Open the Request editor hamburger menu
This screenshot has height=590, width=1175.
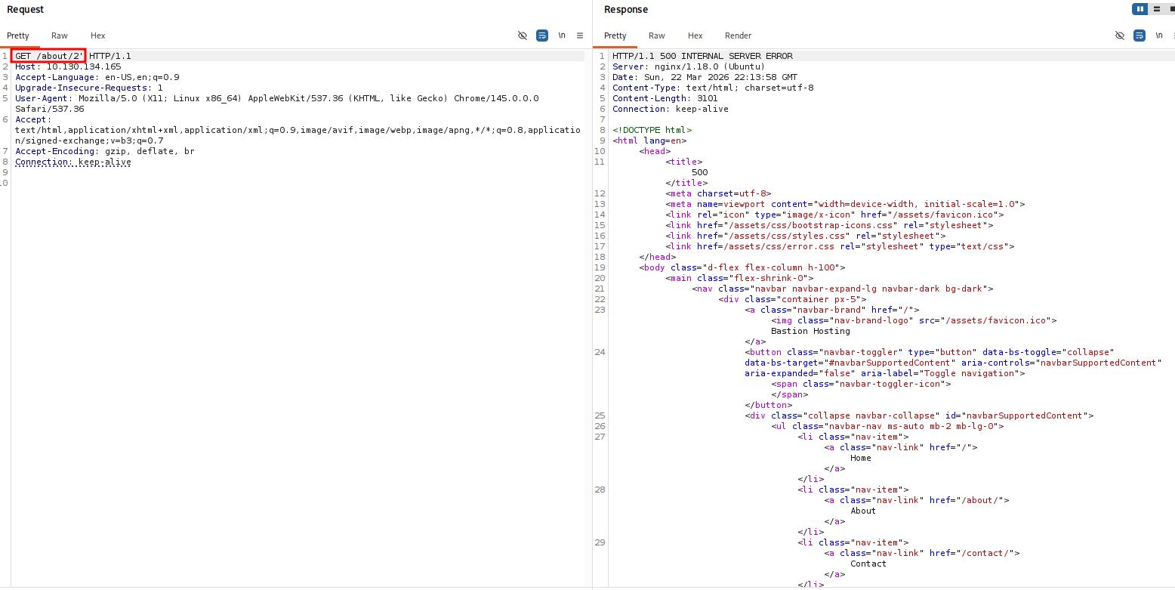(x=580, y=36)
